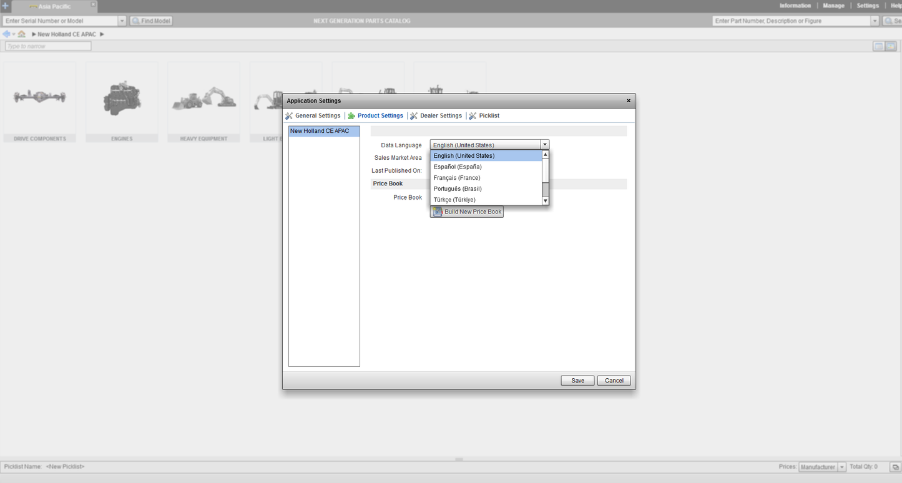Choose Español (España) from language list
Viewport: 902px width, 483px height.
pyautogui.click(x=458, y=167)
